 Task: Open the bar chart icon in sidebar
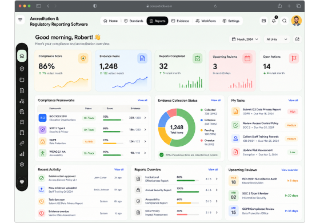pyautogui.click(x=22, y=154)
